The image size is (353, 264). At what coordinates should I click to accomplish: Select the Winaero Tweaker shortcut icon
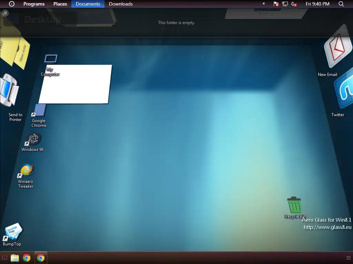(x=26, y=170)
